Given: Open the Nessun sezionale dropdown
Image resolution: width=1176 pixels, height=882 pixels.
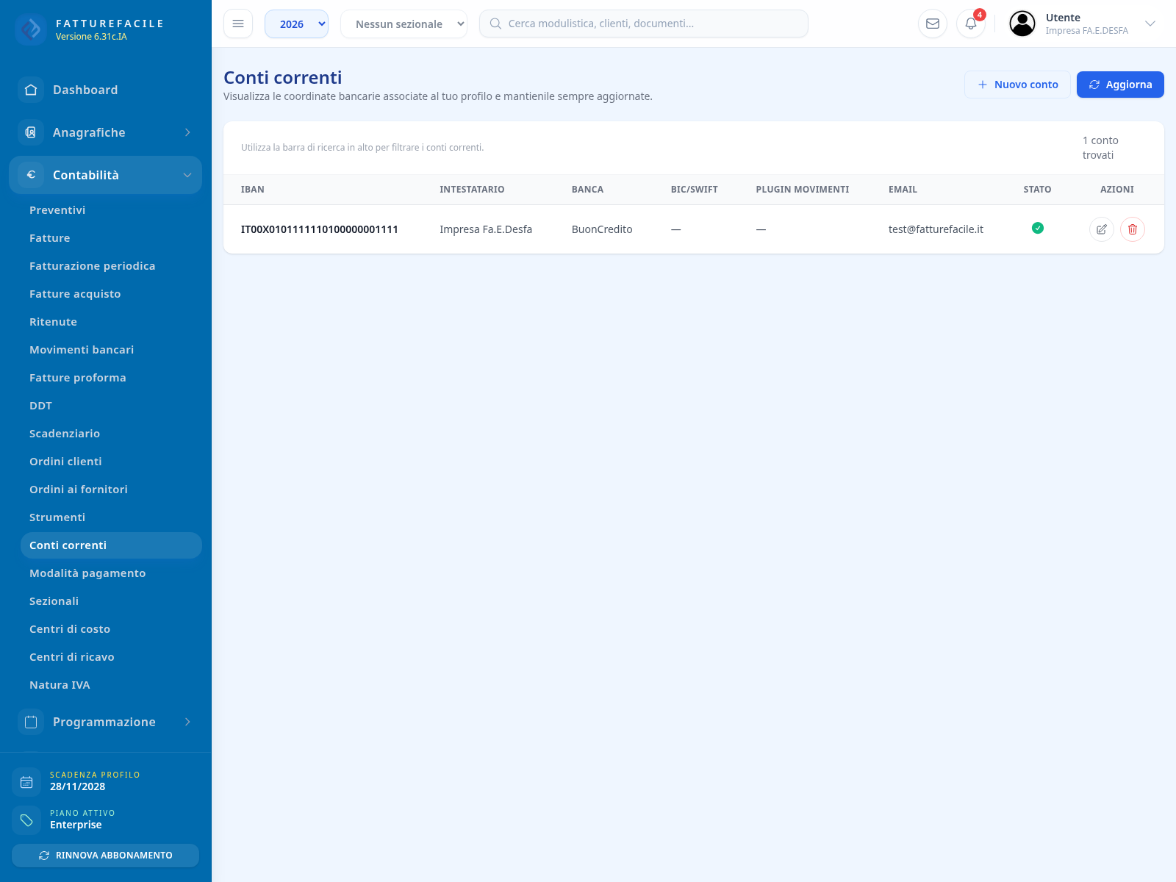Looking at the screenshot, I should pos(404,24).
